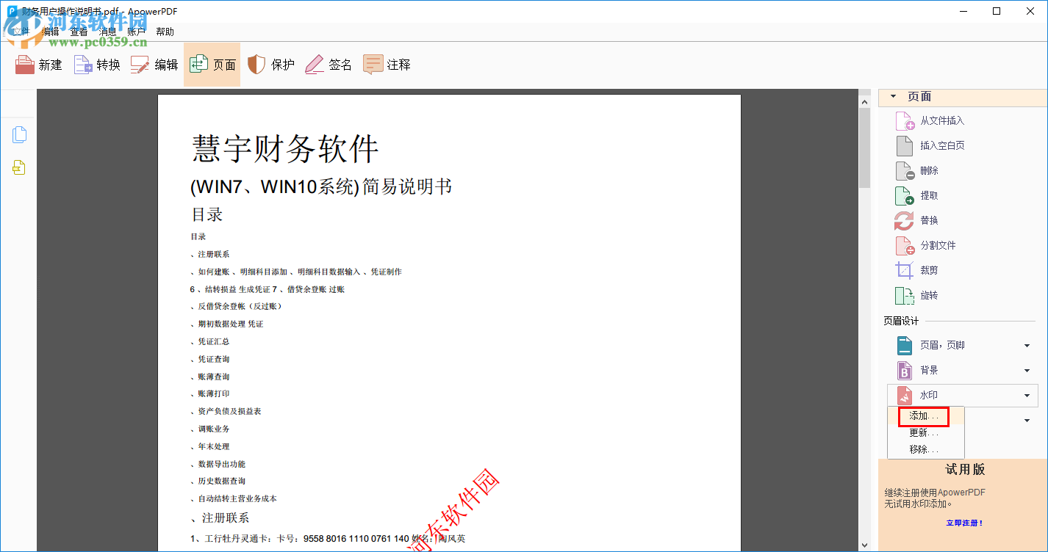The height and width of the screenshot is (552, 1048).
Task: Open the 页眉，页脚 dropdown arrow
Action: coord(1027,345)
